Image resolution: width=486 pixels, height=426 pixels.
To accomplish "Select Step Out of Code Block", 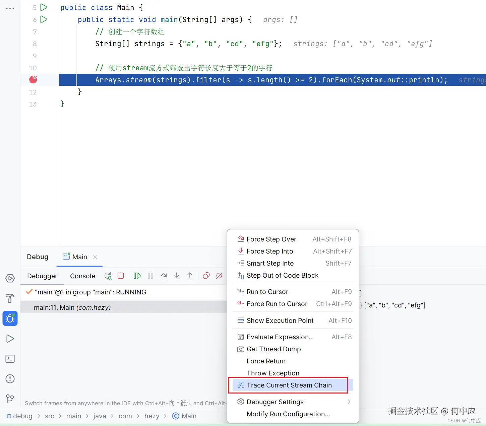I will tap(293, 275).
